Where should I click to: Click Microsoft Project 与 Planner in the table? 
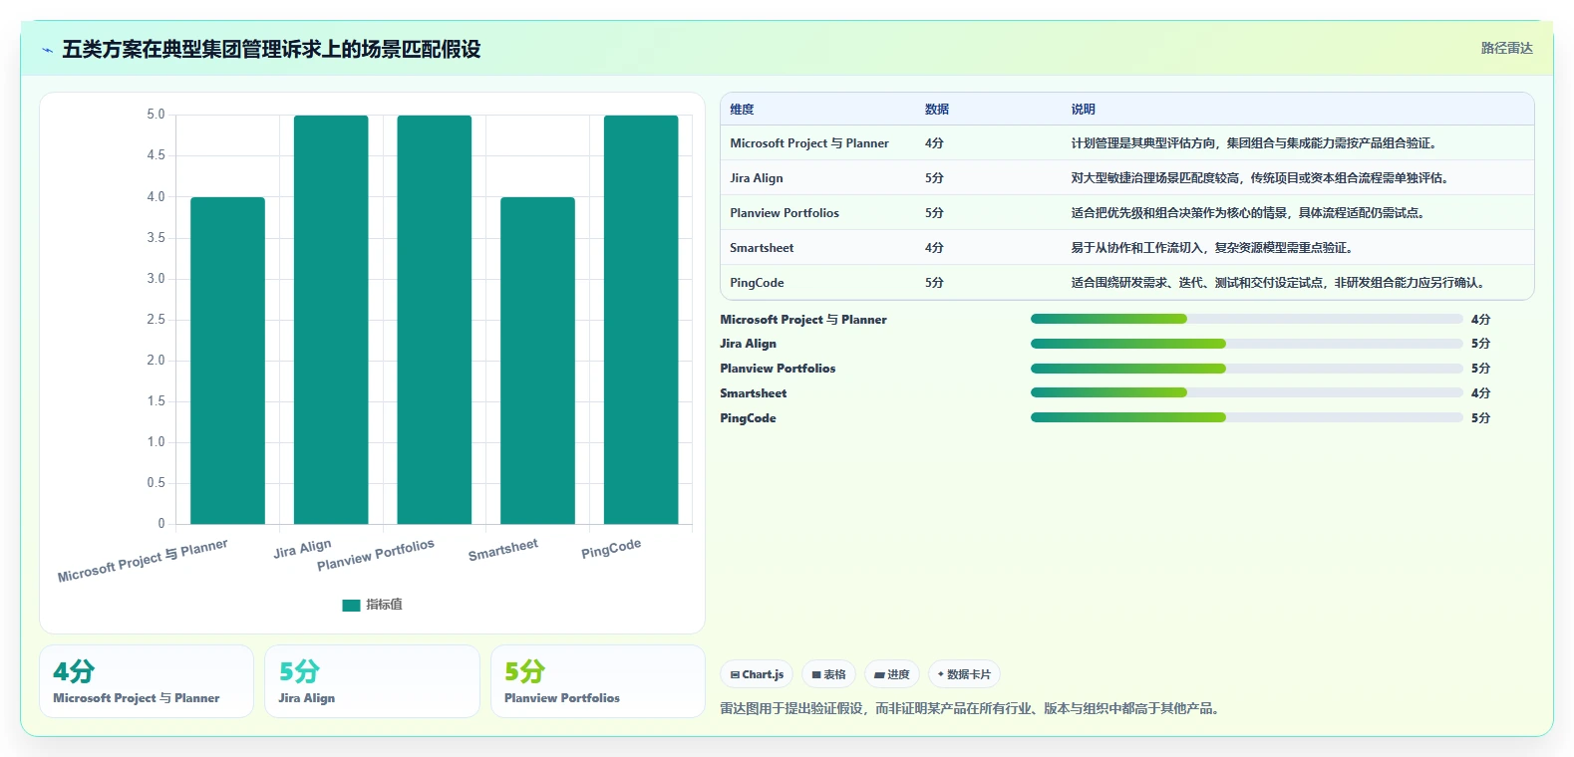[809, 143]
